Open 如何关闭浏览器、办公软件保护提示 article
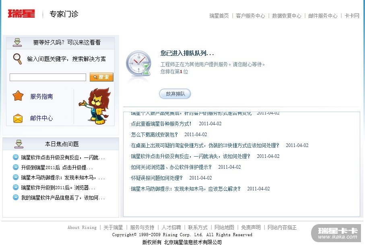The width and height of the screenshot is (365, 245). (x=171, y=167)
